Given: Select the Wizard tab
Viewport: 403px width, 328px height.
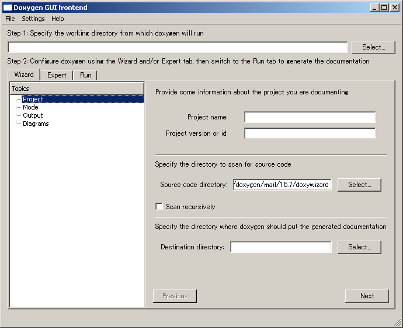Looking at the screenshot, I should tap(24, 75).
